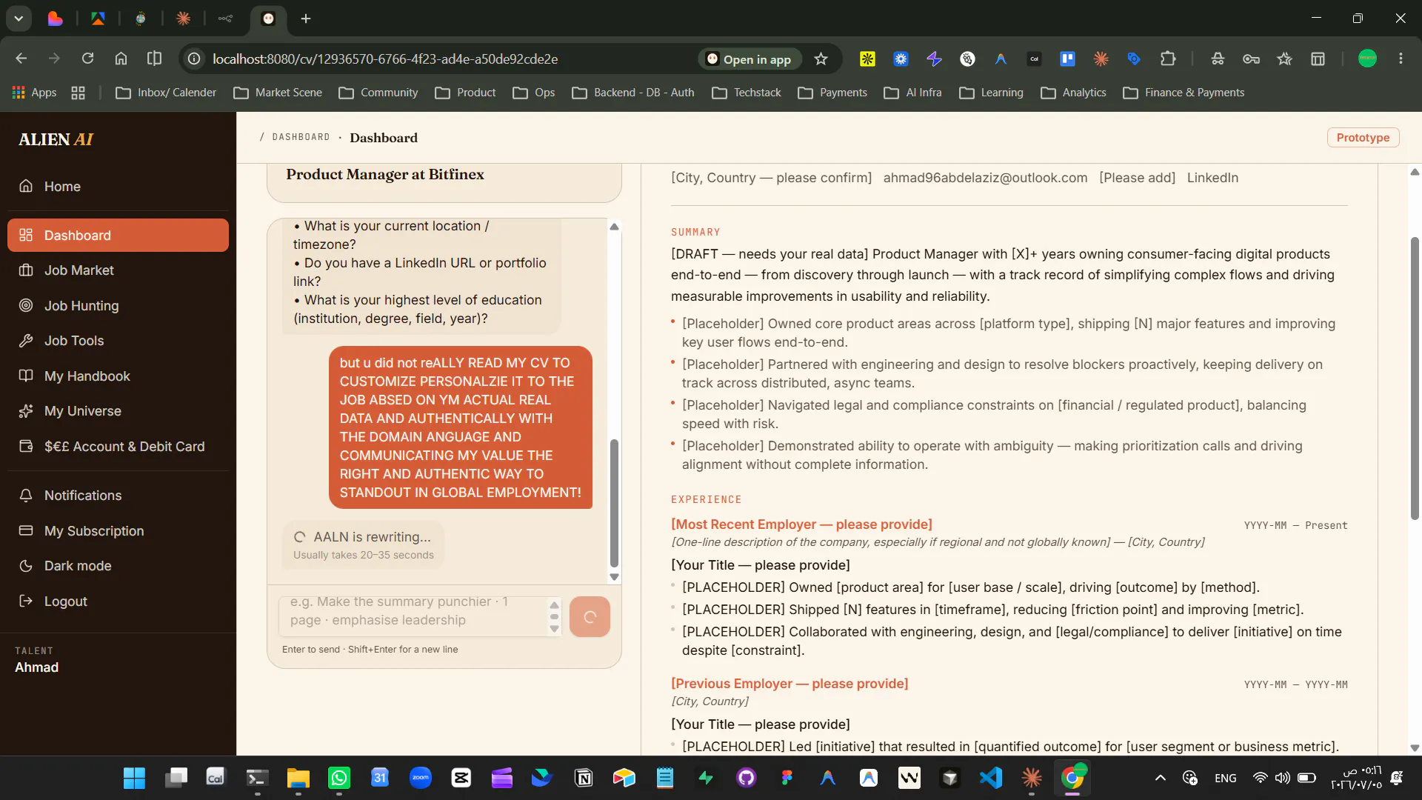Click Open in app button
The width and height of the screenshot is (1422, 800).
coord(749,59)
